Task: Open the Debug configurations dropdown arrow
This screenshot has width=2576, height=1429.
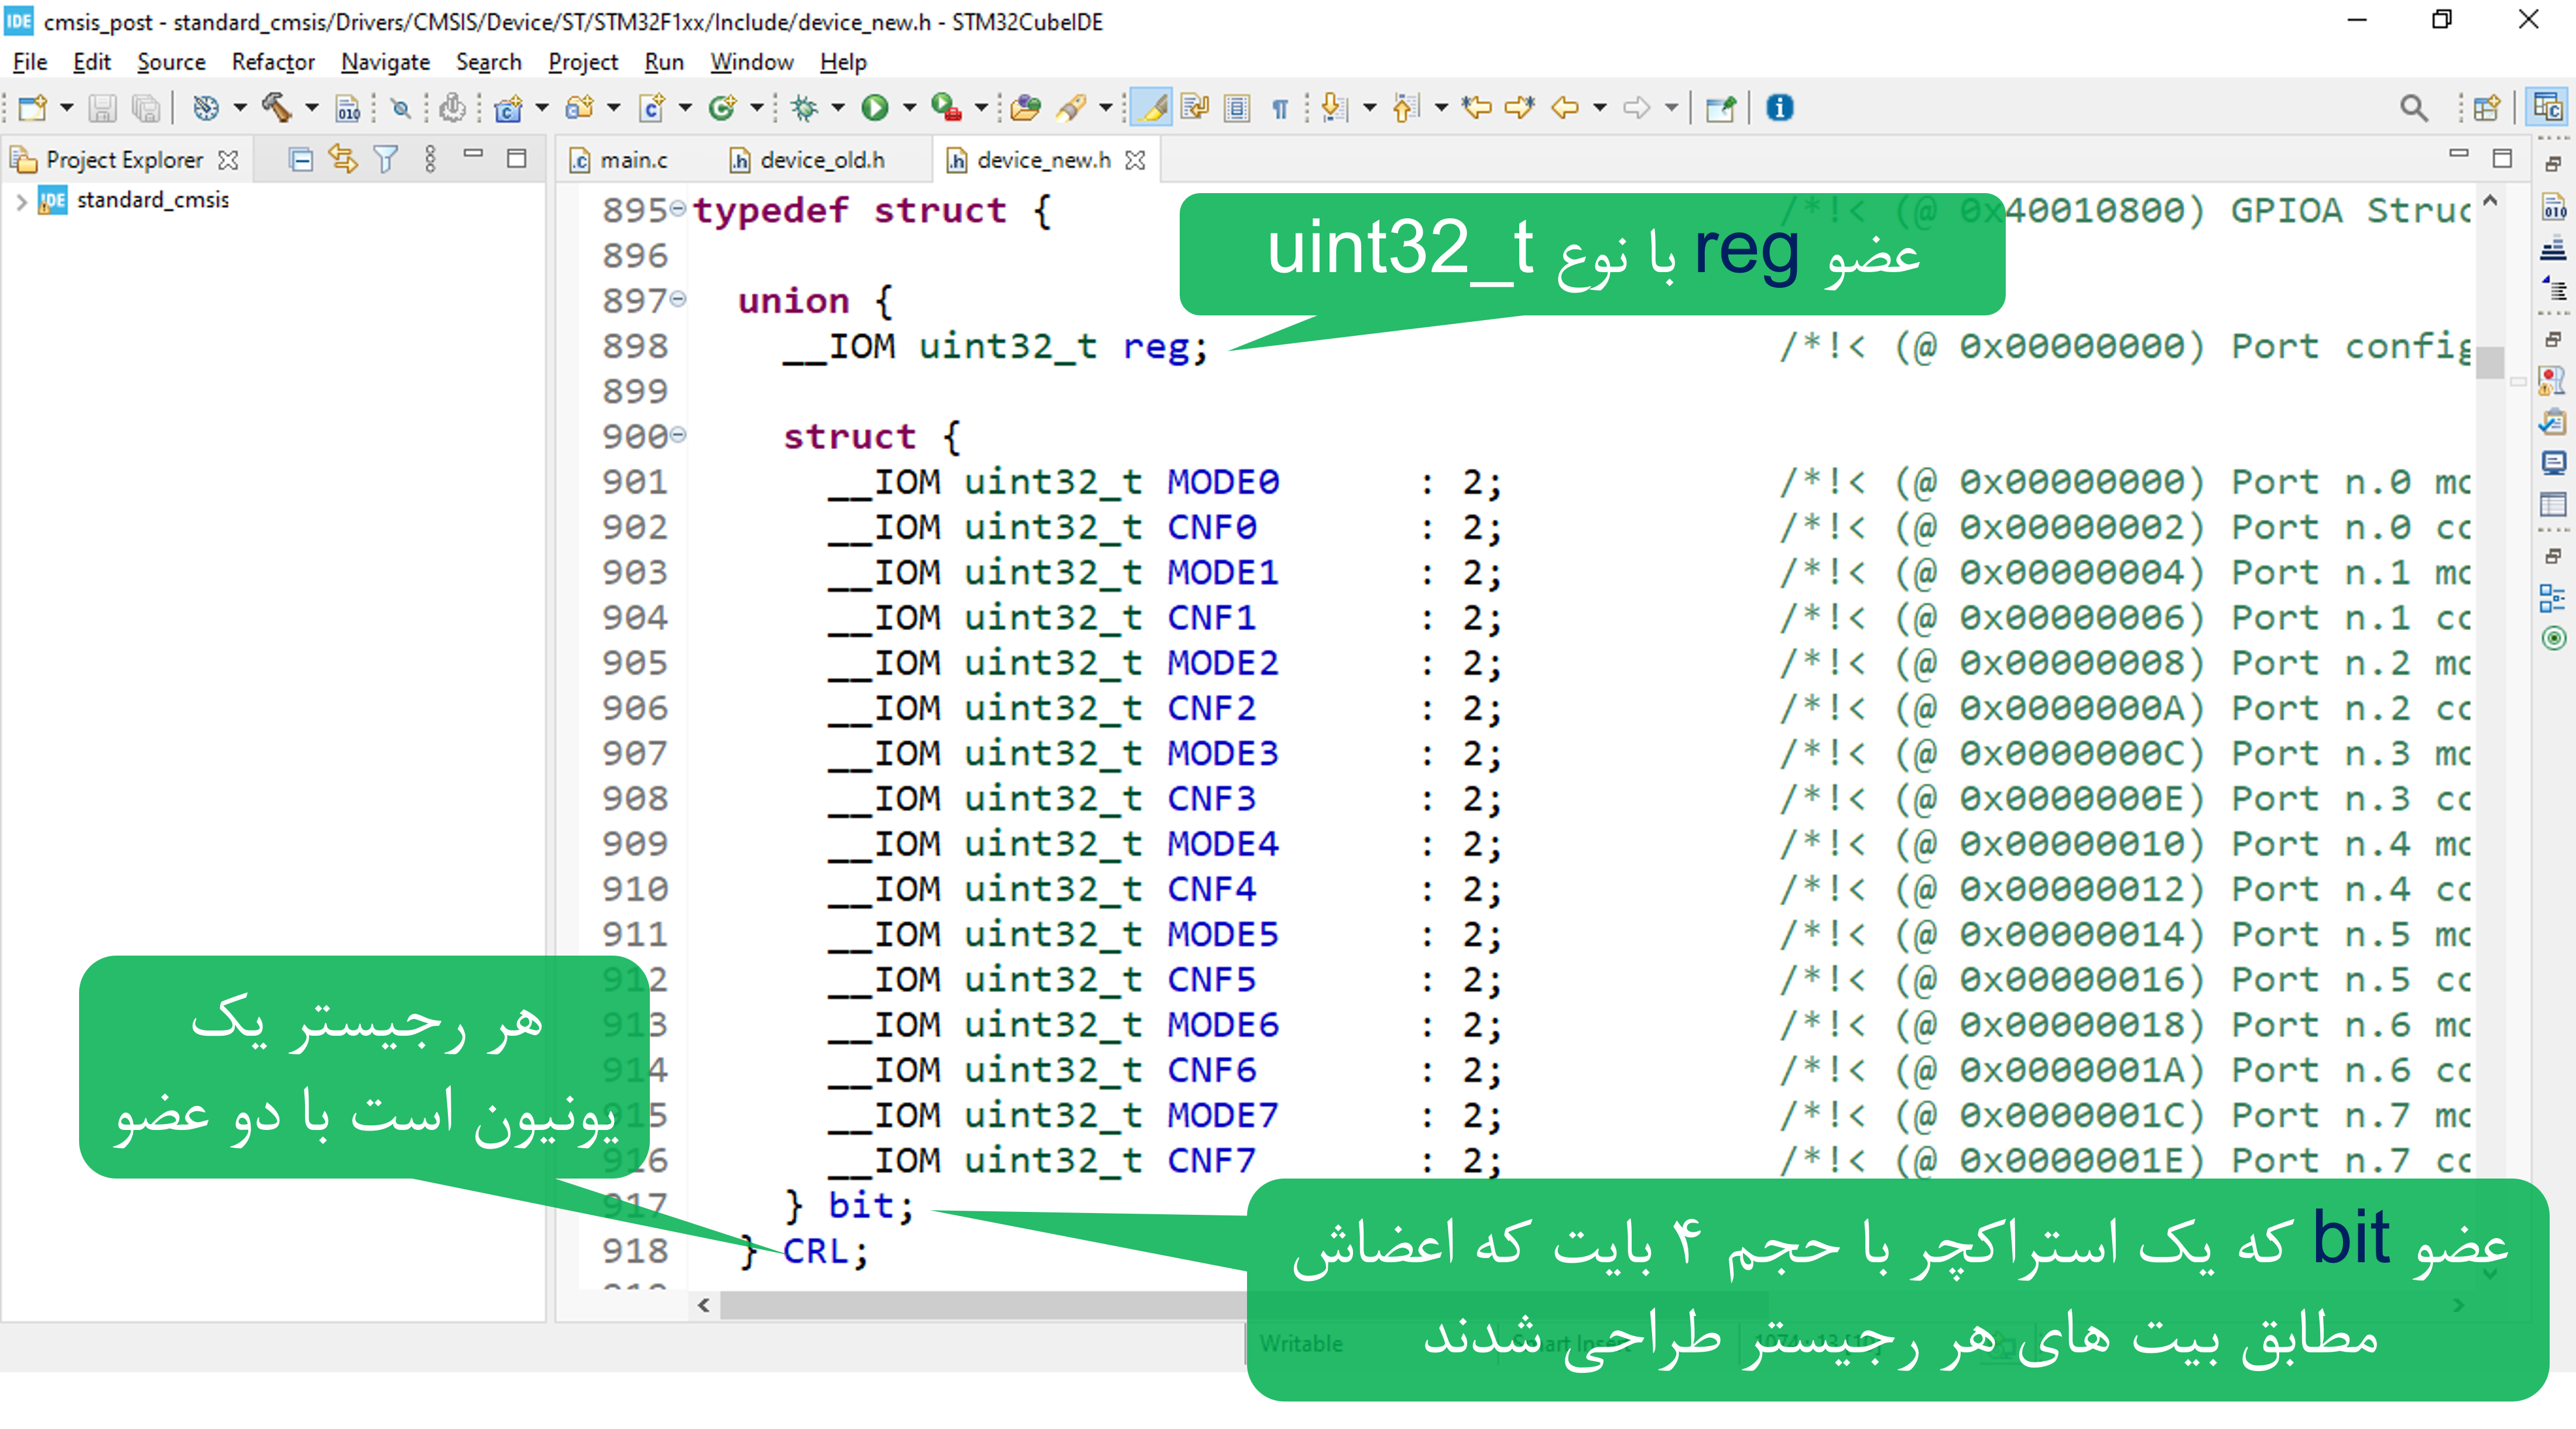Action: 838,108
